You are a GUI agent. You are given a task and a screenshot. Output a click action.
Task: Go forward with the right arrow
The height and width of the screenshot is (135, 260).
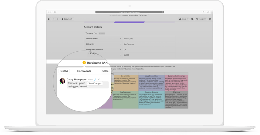pyautogui.click(x=58, y=19)
